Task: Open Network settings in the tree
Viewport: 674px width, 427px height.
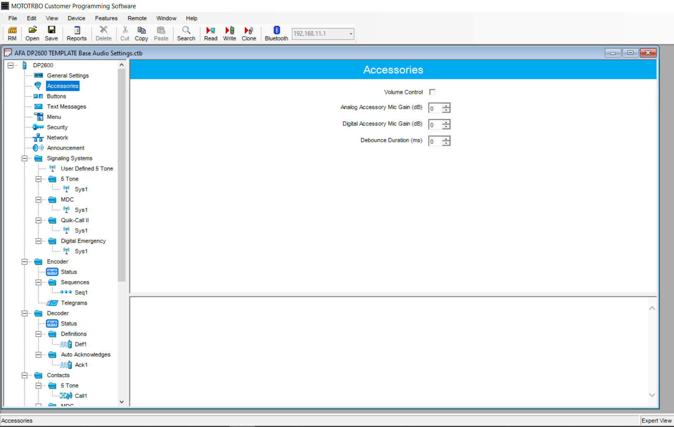Action: (57, 138)
